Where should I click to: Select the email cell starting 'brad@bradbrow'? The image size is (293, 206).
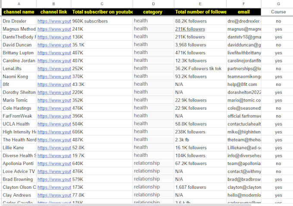(x=244, y=179)
